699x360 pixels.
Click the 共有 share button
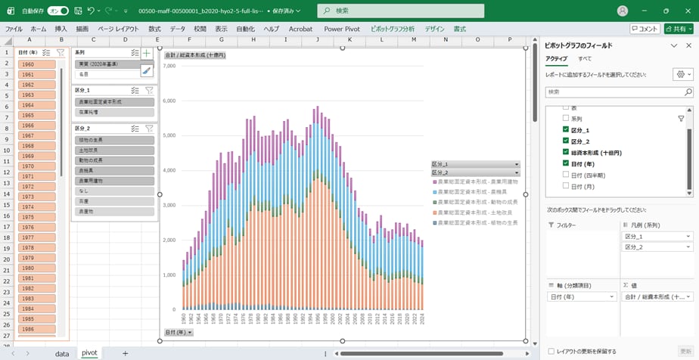[679, 29]
